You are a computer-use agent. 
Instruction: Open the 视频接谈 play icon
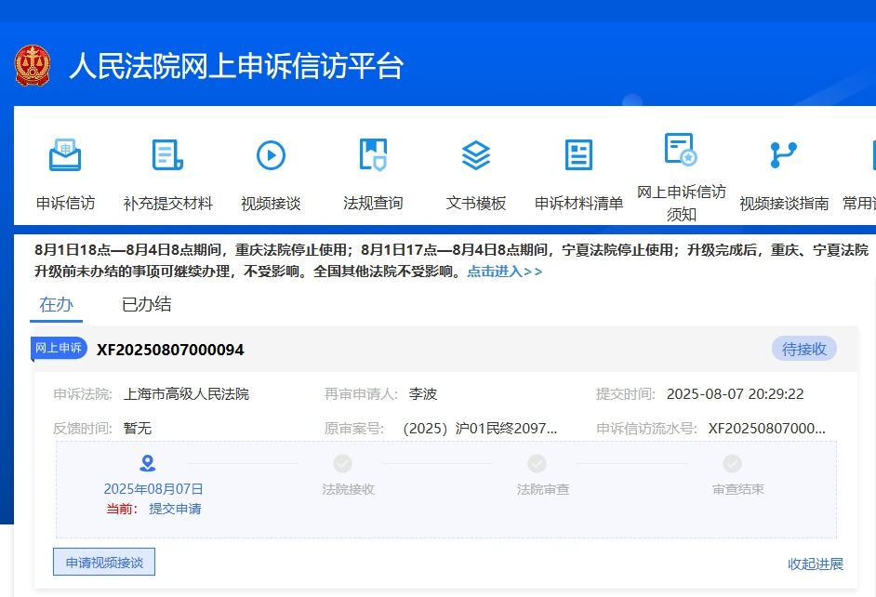[271, 155]
